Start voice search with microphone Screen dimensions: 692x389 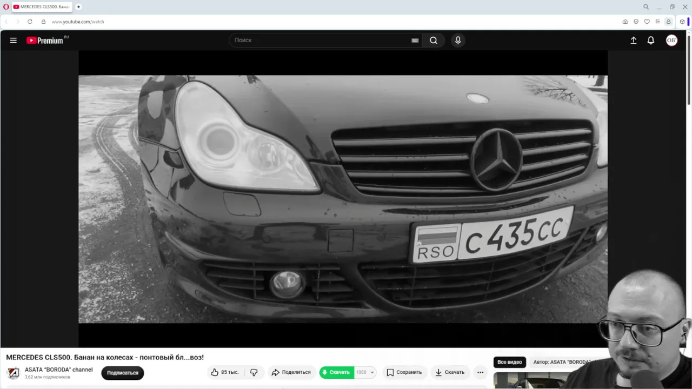tap(458, 40)
